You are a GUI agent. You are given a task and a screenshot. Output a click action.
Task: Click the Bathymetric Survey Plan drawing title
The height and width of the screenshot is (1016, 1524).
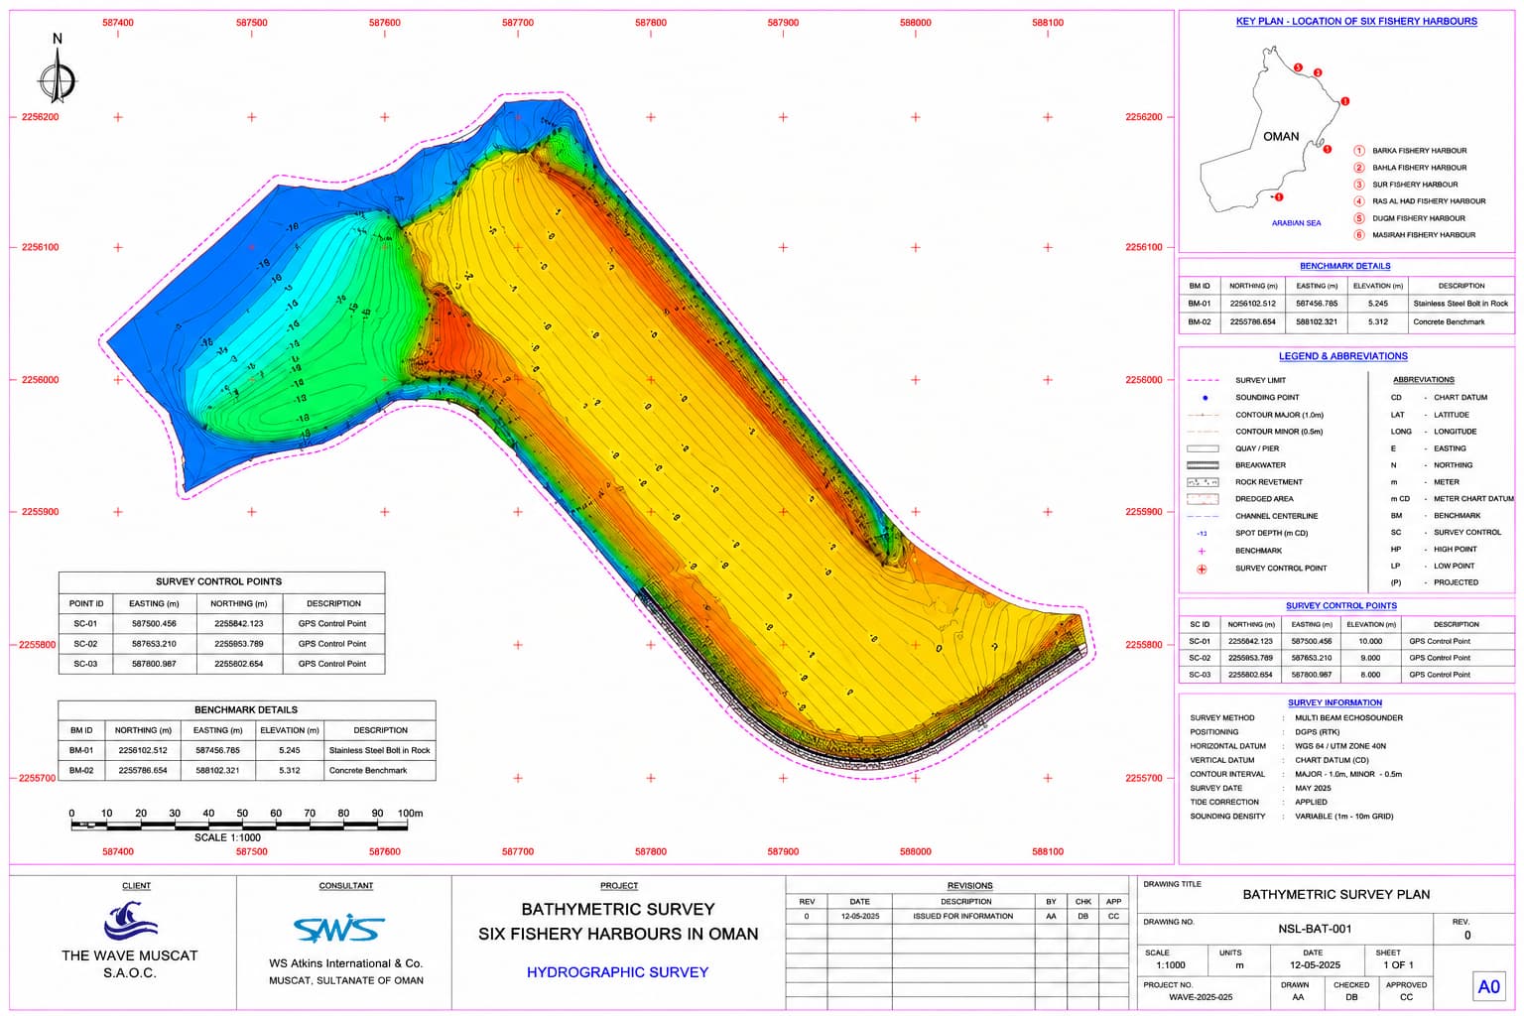(x=1336, y=894)
